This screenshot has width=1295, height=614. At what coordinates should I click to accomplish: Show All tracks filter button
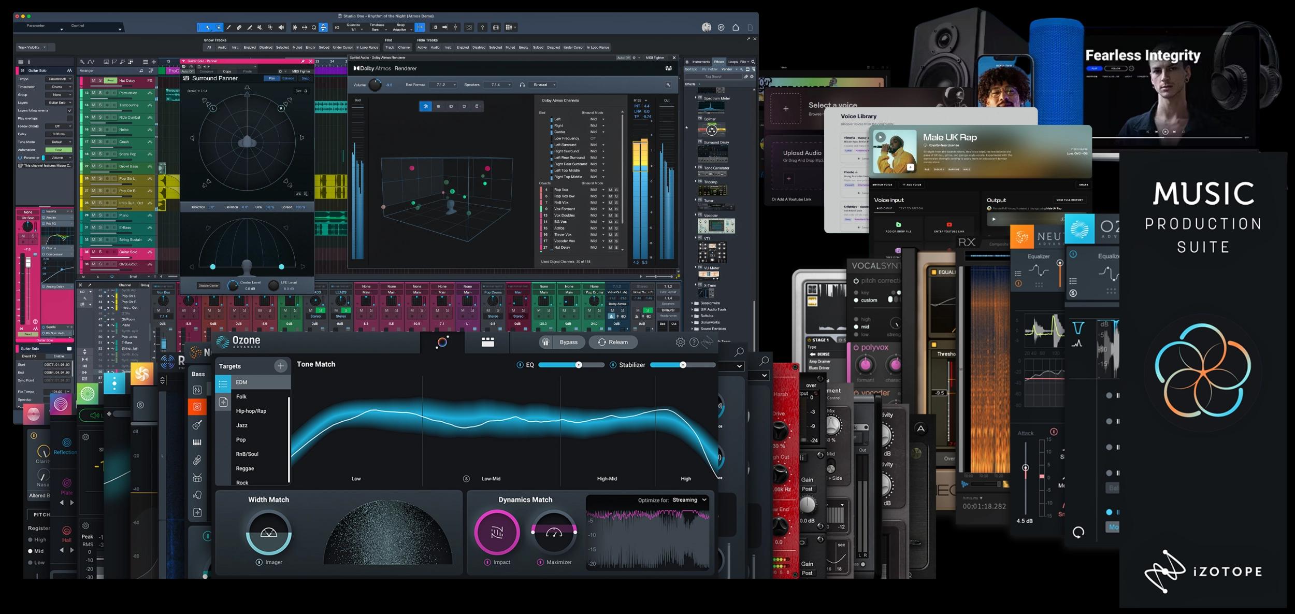(x=209, y=47)
